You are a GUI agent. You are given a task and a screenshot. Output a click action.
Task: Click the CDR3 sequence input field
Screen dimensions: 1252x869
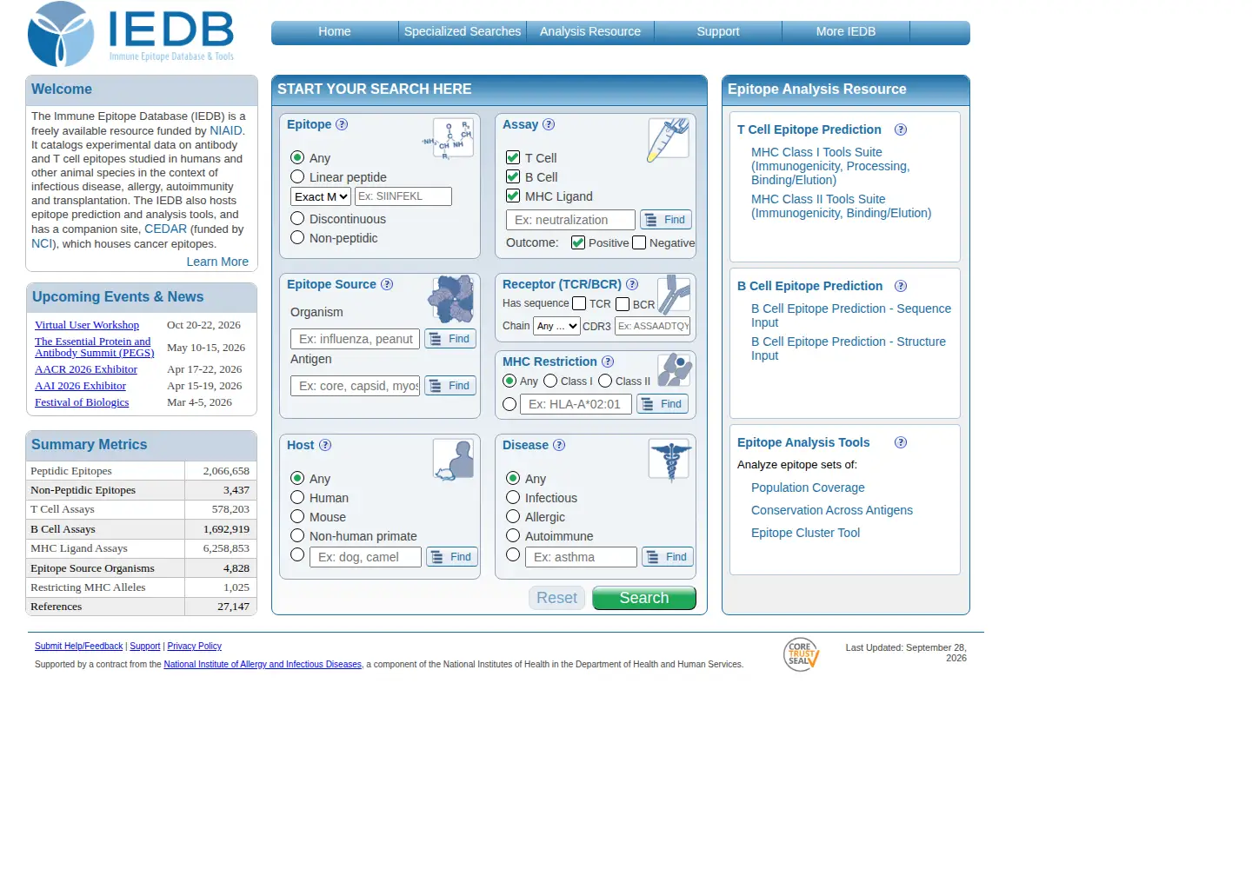(653, 326)
